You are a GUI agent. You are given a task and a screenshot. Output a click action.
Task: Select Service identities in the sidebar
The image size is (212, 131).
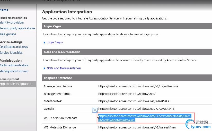[11, 53]
